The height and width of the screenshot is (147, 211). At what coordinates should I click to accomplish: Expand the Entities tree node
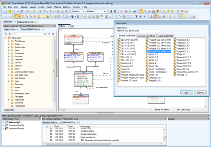tap(8, 44)
